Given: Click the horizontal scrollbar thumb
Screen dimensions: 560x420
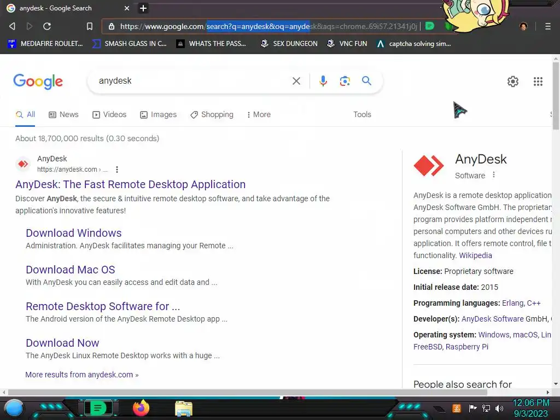Looking at the screenshot, I should (248, 393).
